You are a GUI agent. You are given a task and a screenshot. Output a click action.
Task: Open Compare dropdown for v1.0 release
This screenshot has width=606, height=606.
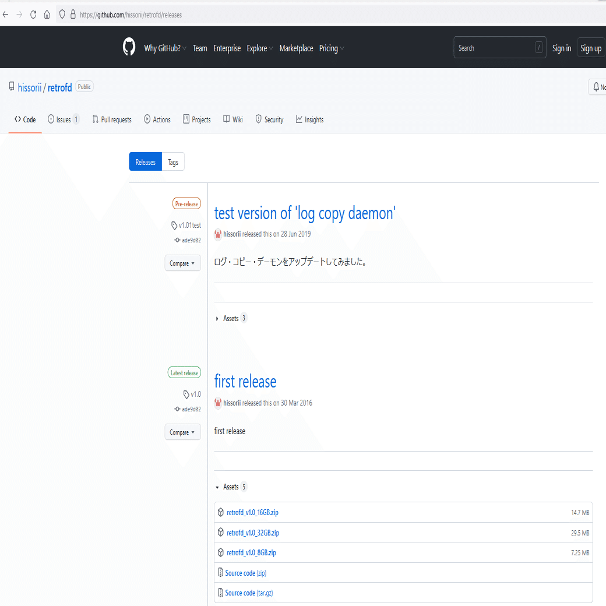pos(182,432)
